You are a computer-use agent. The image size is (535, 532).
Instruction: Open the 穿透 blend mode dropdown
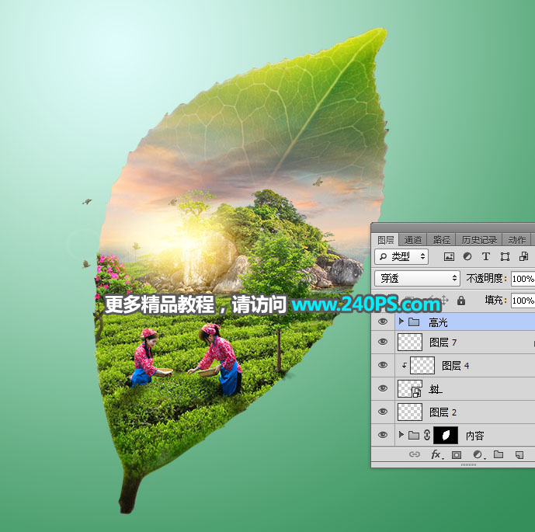click(417, 279)
